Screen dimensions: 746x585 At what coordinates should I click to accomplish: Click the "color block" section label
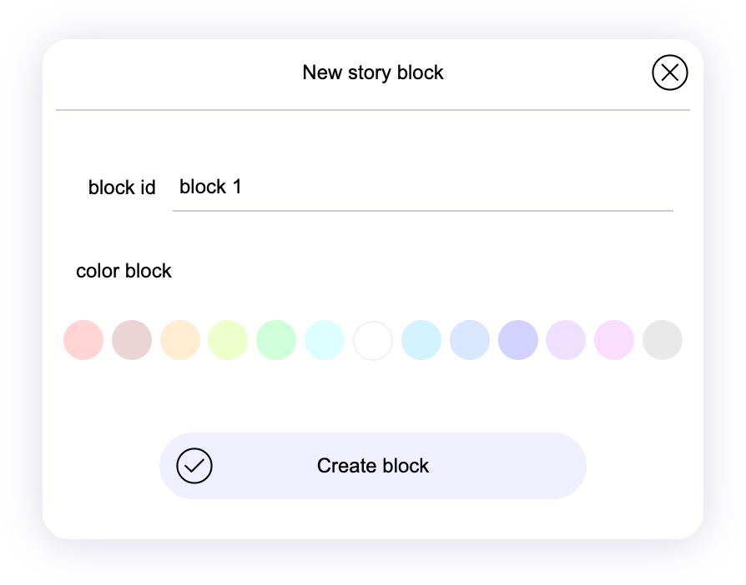123,272
